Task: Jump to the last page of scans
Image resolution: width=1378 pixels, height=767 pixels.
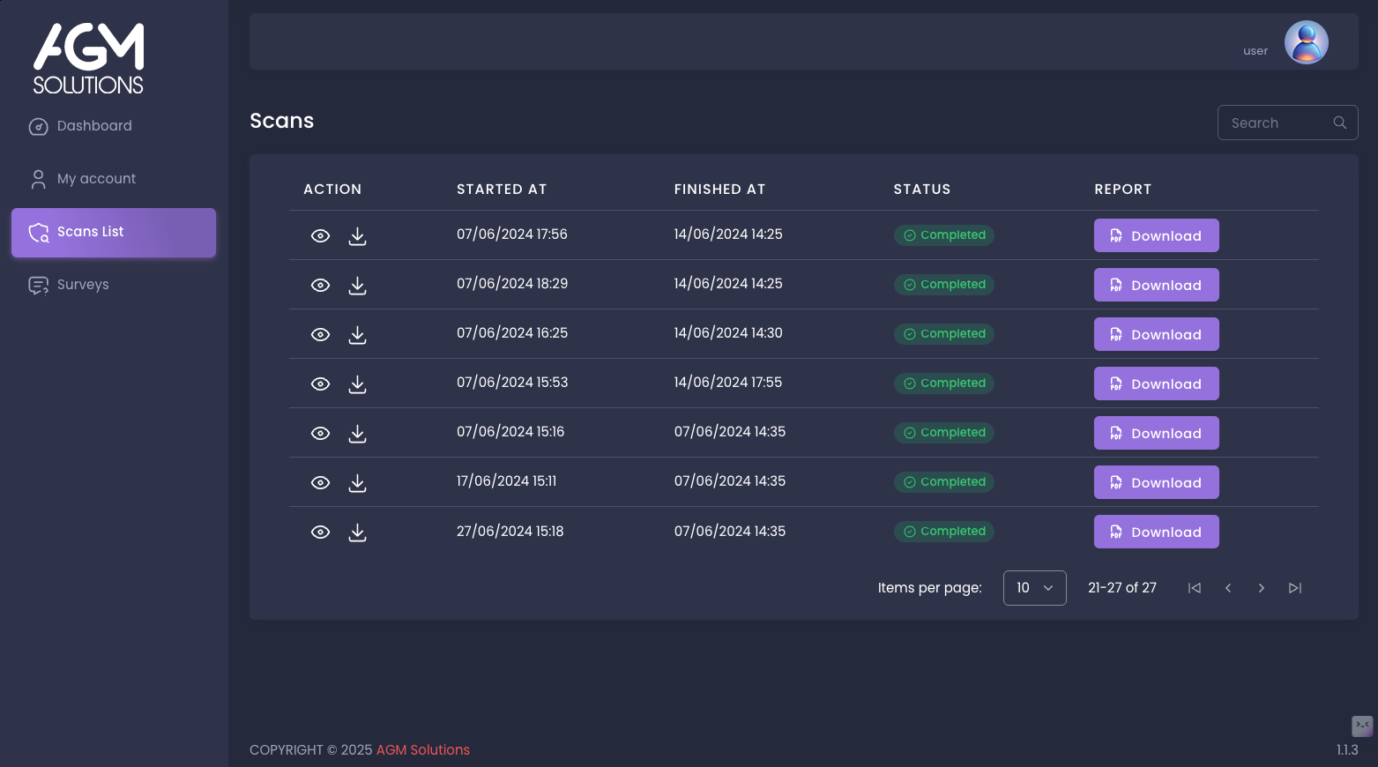Action: [1295, 588]
